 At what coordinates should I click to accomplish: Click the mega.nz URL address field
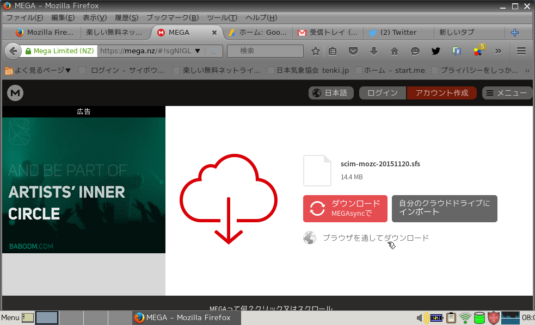coord(146,51)
